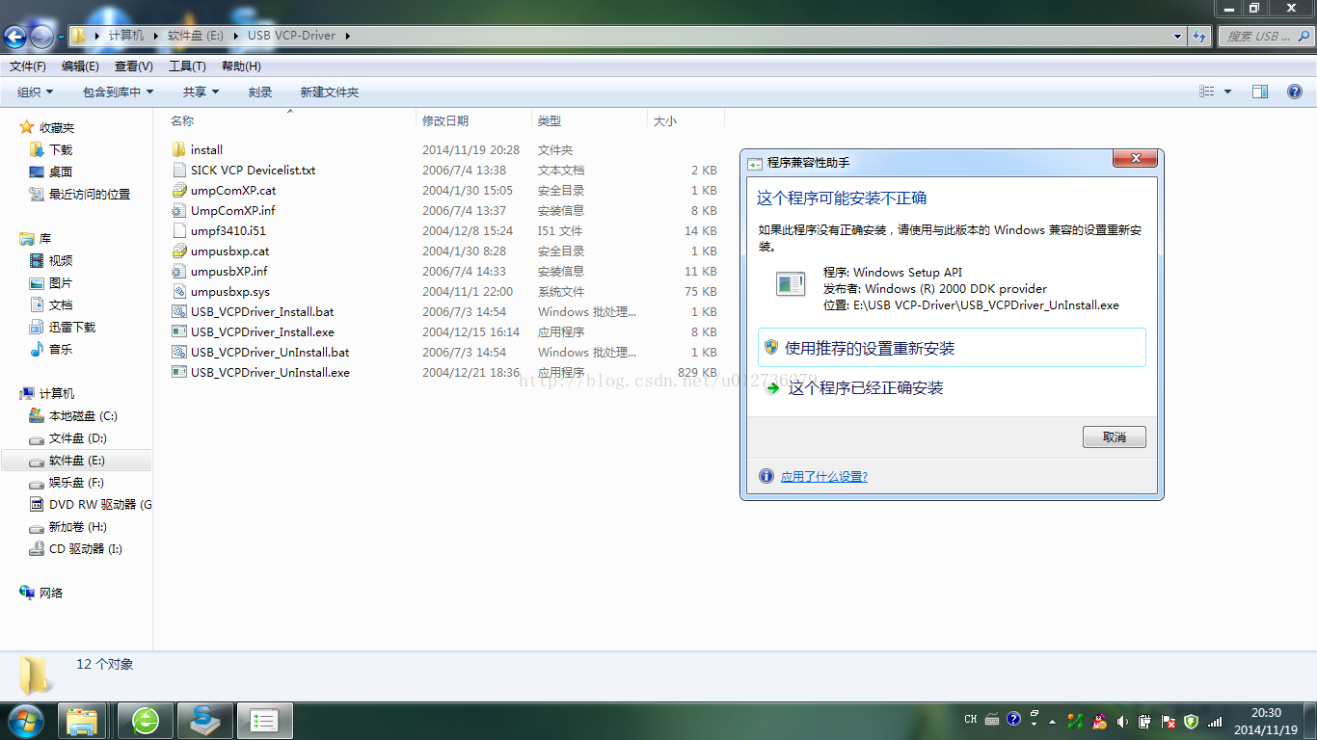
Task: Select 网络 in the navigation pane
Action: point(51,593)
